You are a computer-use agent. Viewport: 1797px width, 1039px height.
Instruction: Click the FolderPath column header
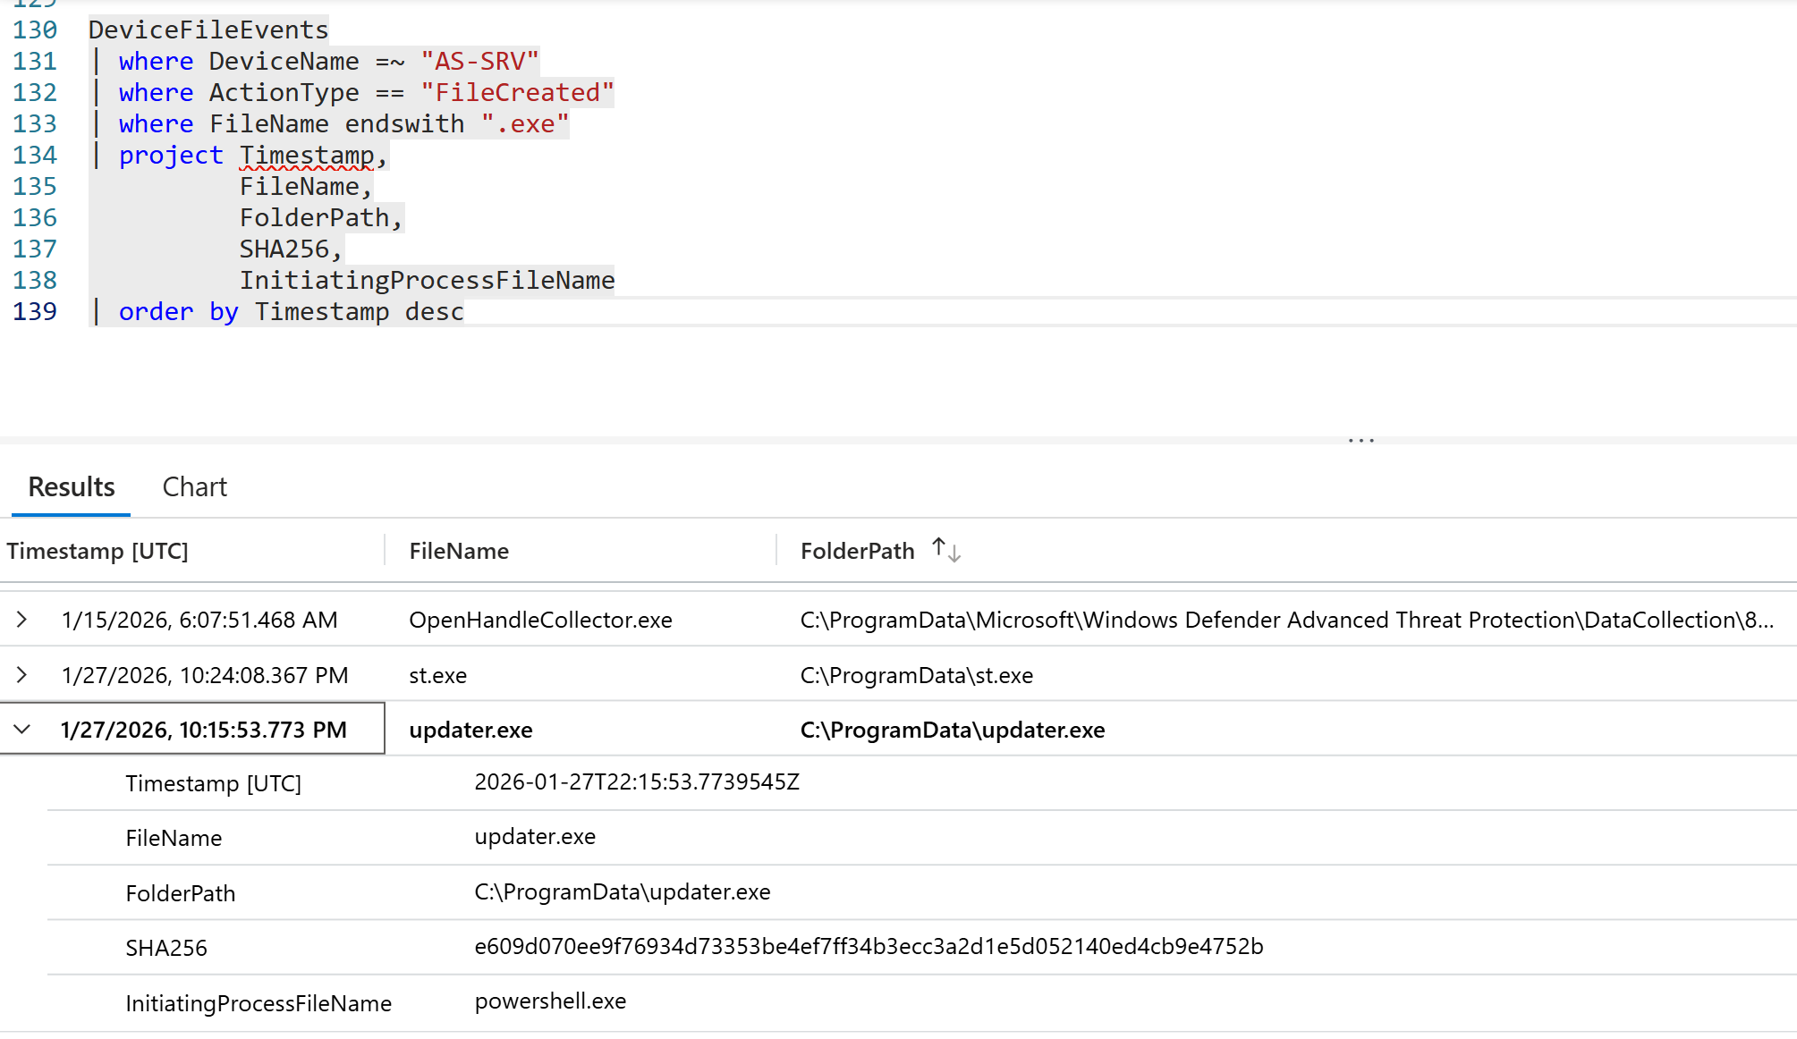click(857, 551)
